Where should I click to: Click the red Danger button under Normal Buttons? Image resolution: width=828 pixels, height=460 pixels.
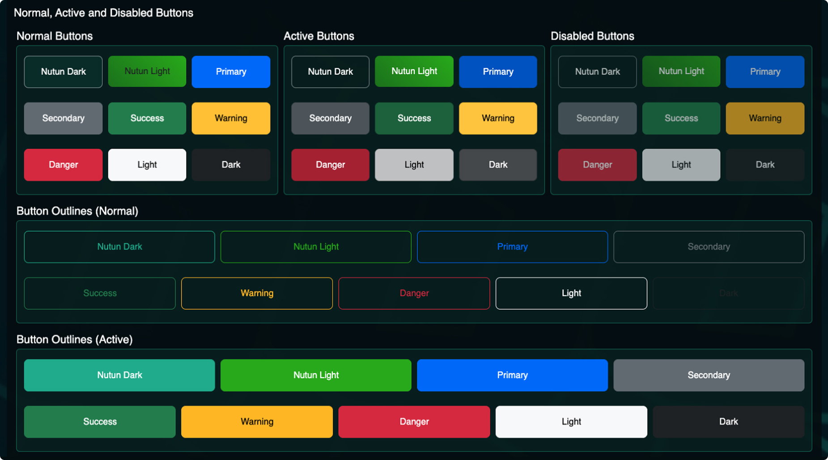[63, 165]
